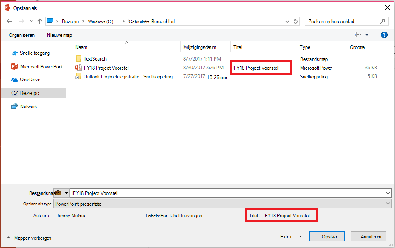Image resolution: width=395 pixels, height=248 pixels.
Task: Go back using the left arrow
Action: (9, 21)
